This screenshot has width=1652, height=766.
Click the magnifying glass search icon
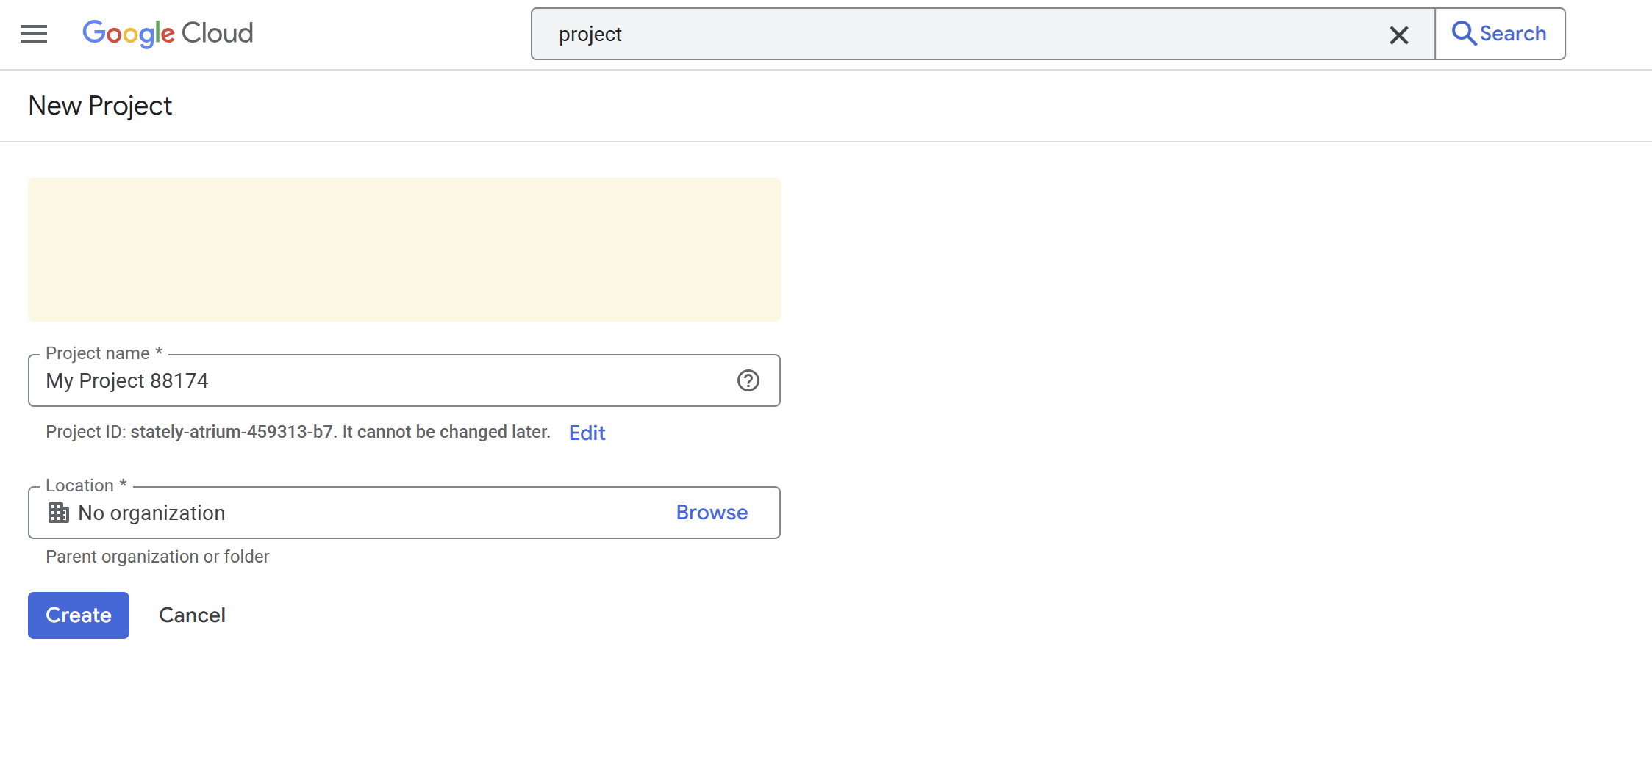tap(1462, 34)
